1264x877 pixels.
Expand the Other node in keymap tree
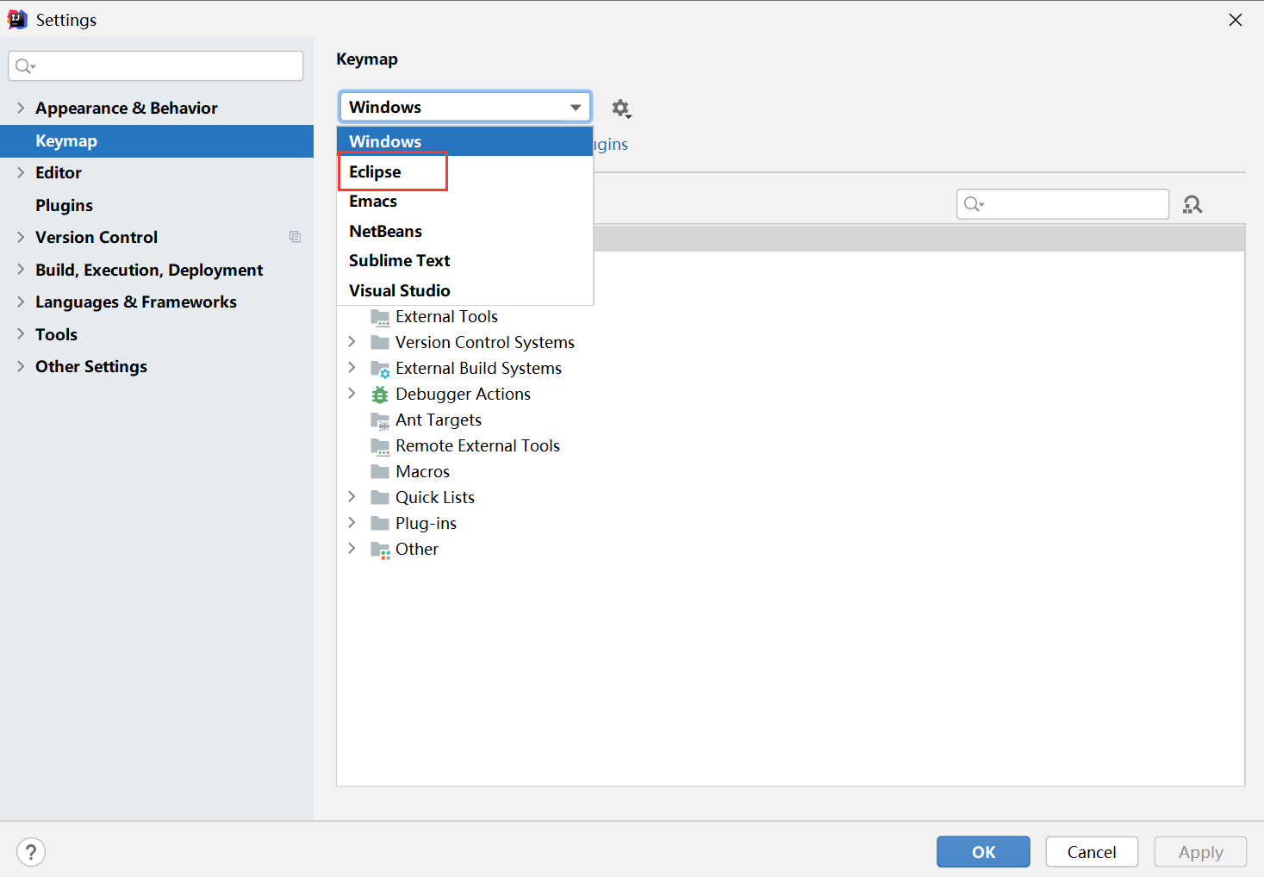(352, 549)
